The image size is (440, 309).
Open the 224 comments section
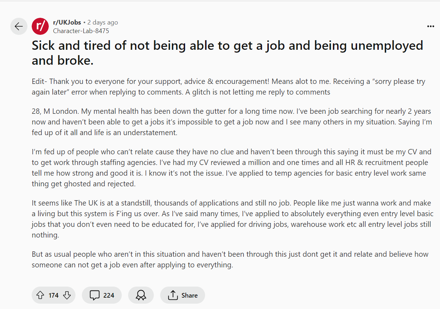tap(102, 295)
